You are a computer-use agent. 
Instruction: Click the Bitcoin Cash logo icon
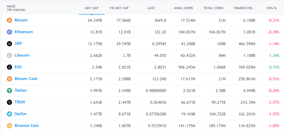9,79
